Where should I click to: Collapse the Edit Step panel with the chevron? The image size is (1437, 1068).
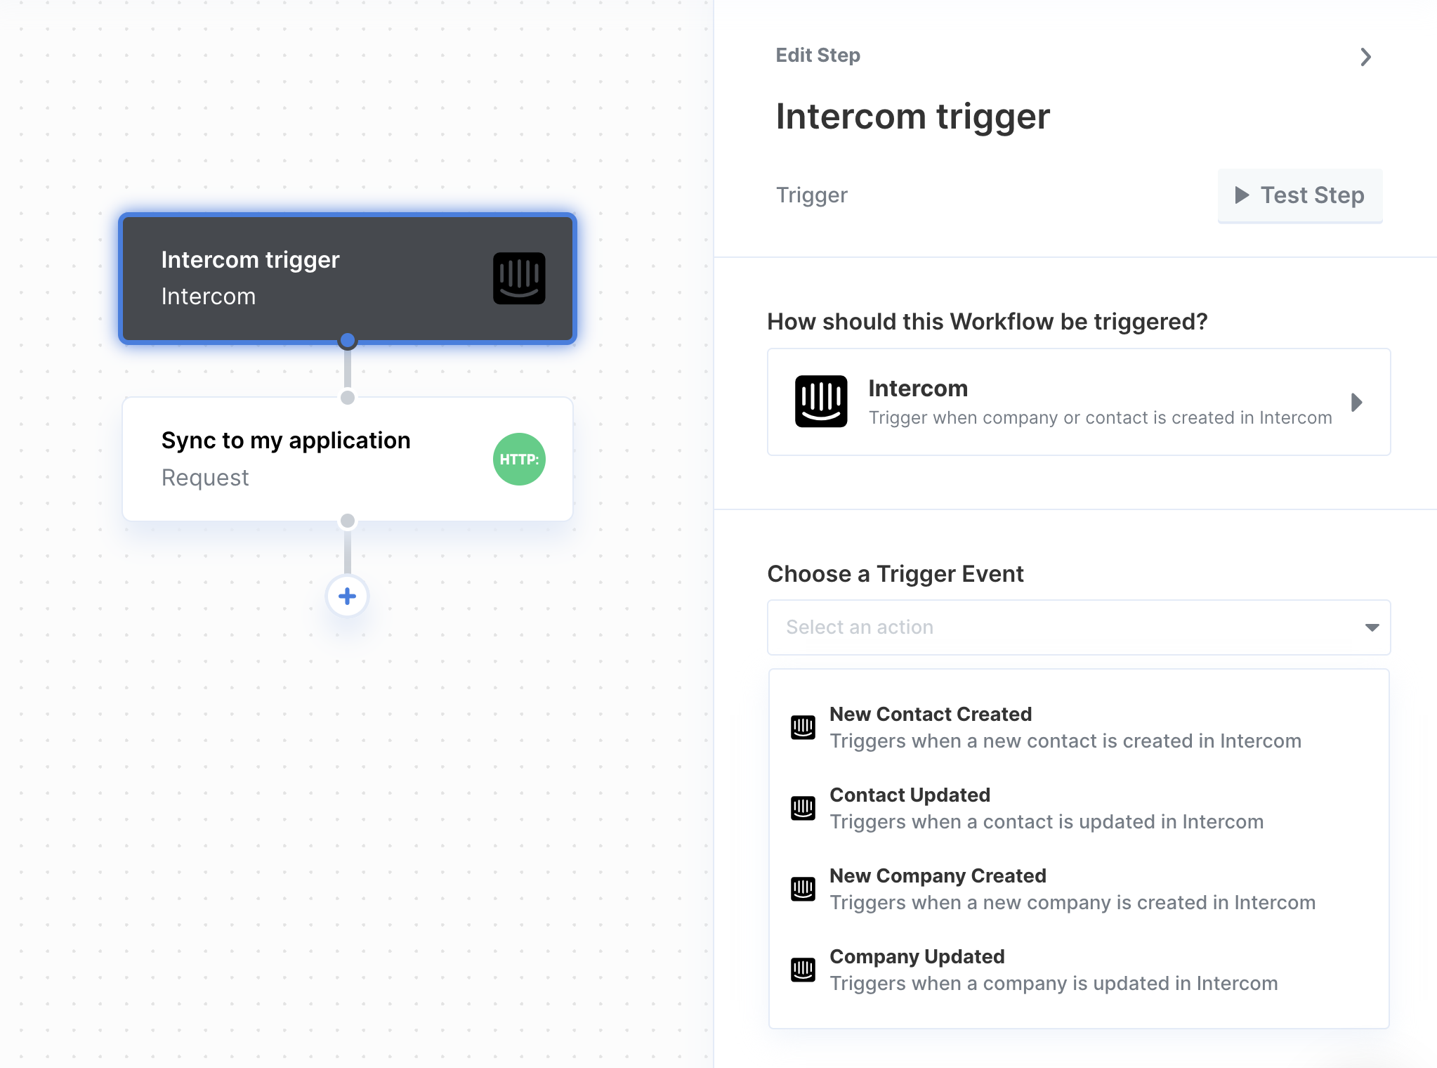pyautogui.click(x=1365, y=57)
